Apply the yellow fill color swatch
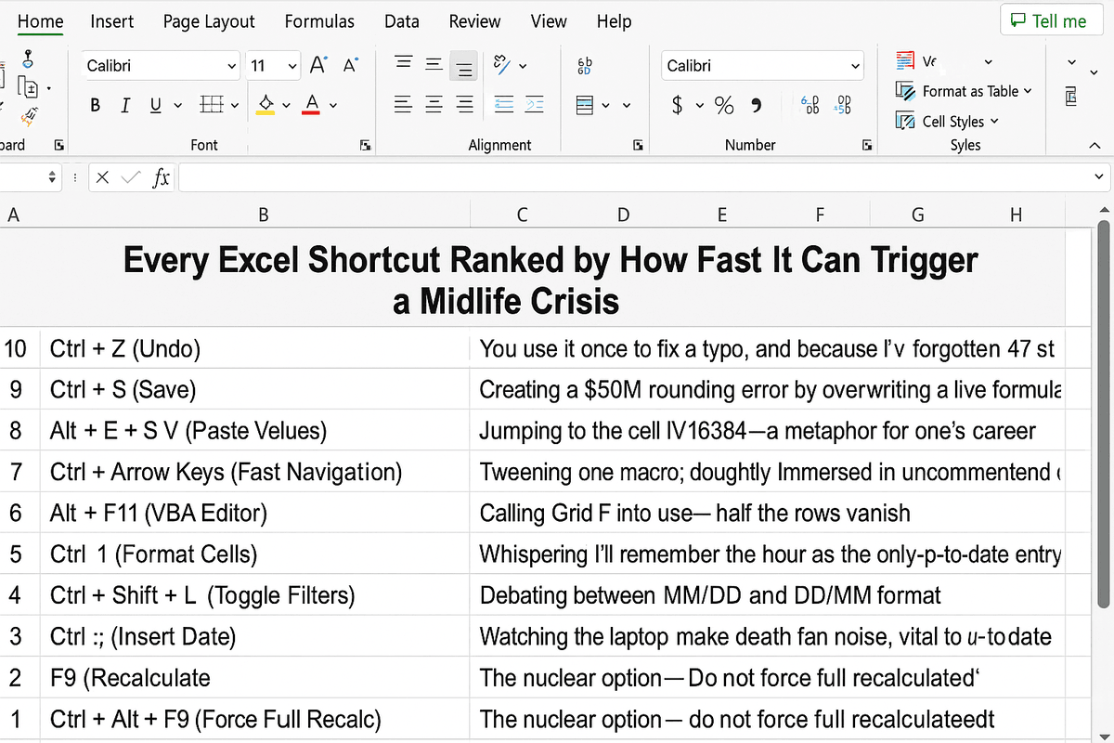 (x=266, y=106)
